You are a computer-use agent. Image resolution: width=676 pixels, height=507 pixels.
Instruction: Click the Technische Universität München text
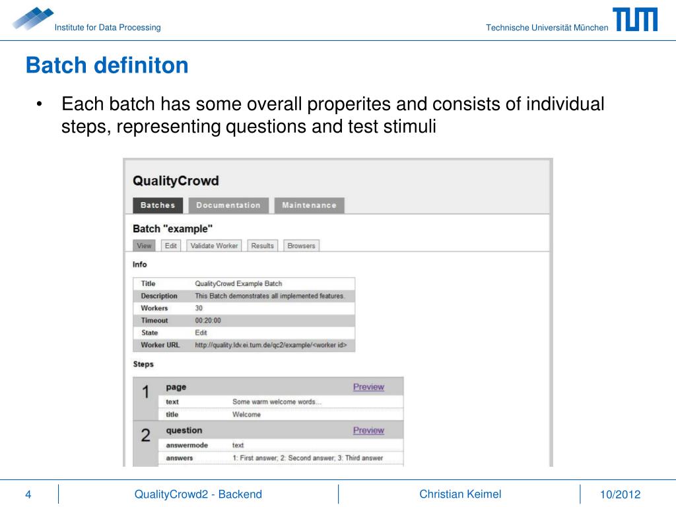click(547, 28)
